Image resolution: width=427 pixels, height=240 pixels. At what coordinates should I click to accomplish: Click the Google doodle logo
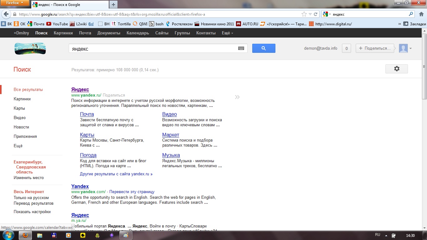[x=30, y=48]
